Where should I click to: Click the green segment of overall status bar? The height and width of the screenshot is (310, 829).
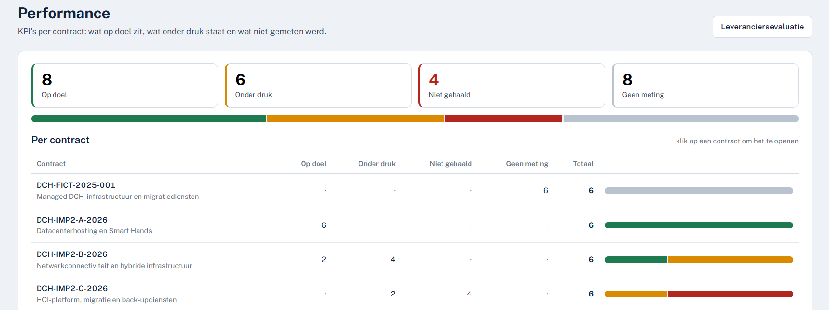coord(149,119)
